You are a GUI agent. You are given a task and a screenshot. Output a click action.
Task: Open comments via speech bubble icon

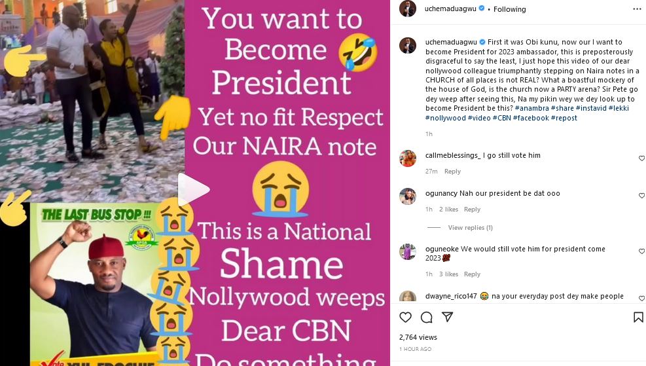tap(427, 318)
